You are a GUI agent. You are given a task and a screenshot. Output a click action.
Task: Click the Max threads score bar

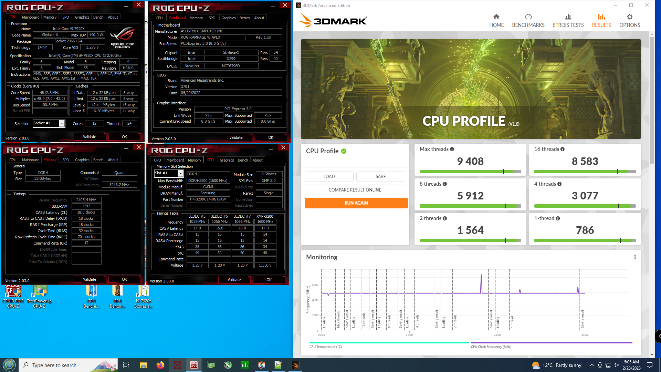[470, 172]
